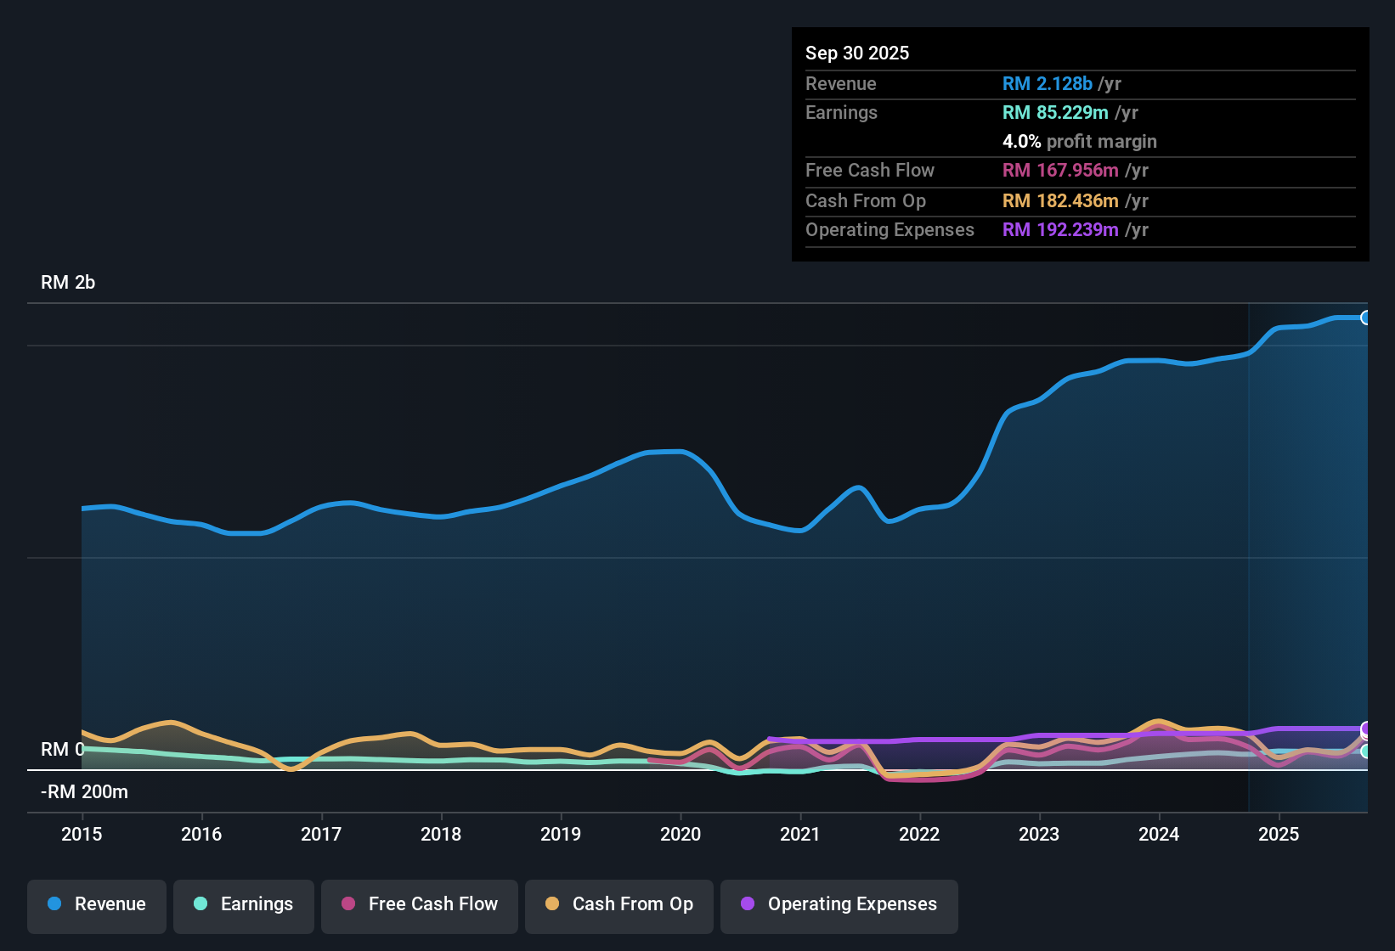
Task: Click the purple Operating Expenses legend dot
Action: (748, 904)
